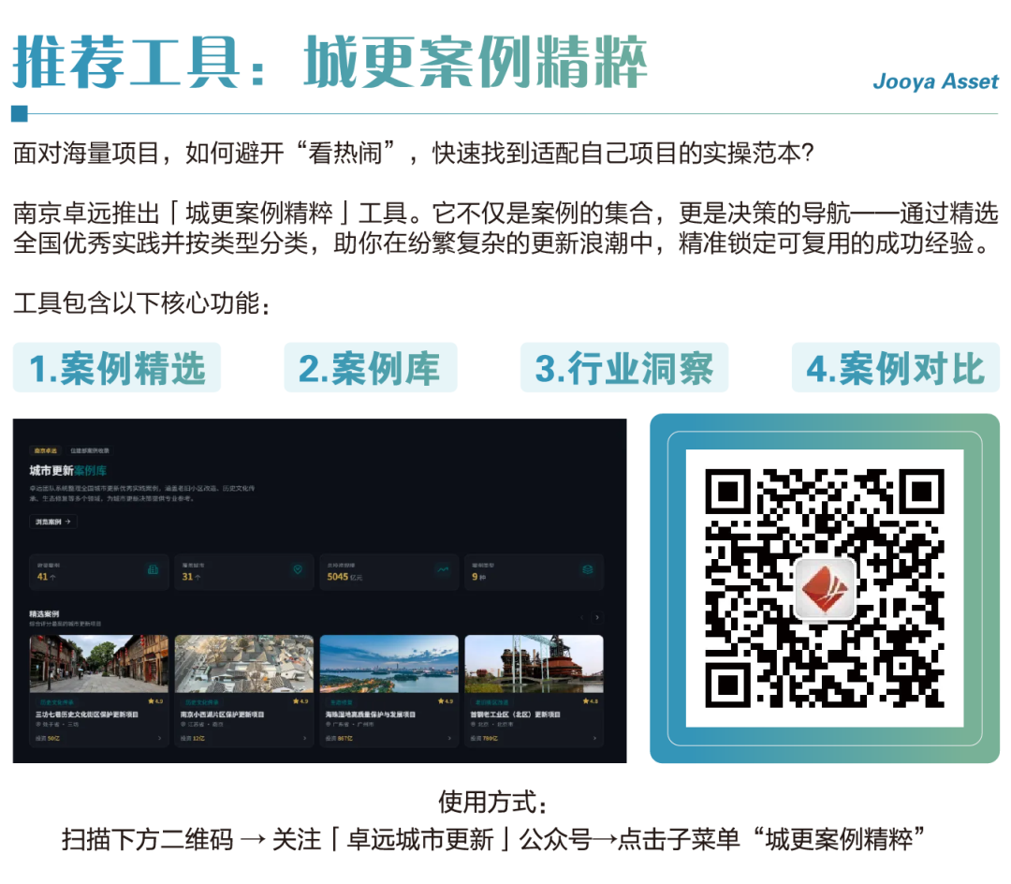Select the 4.案例对比 feature tab
The width and height of the screenshot is (1011, 884).
(896, 368)
